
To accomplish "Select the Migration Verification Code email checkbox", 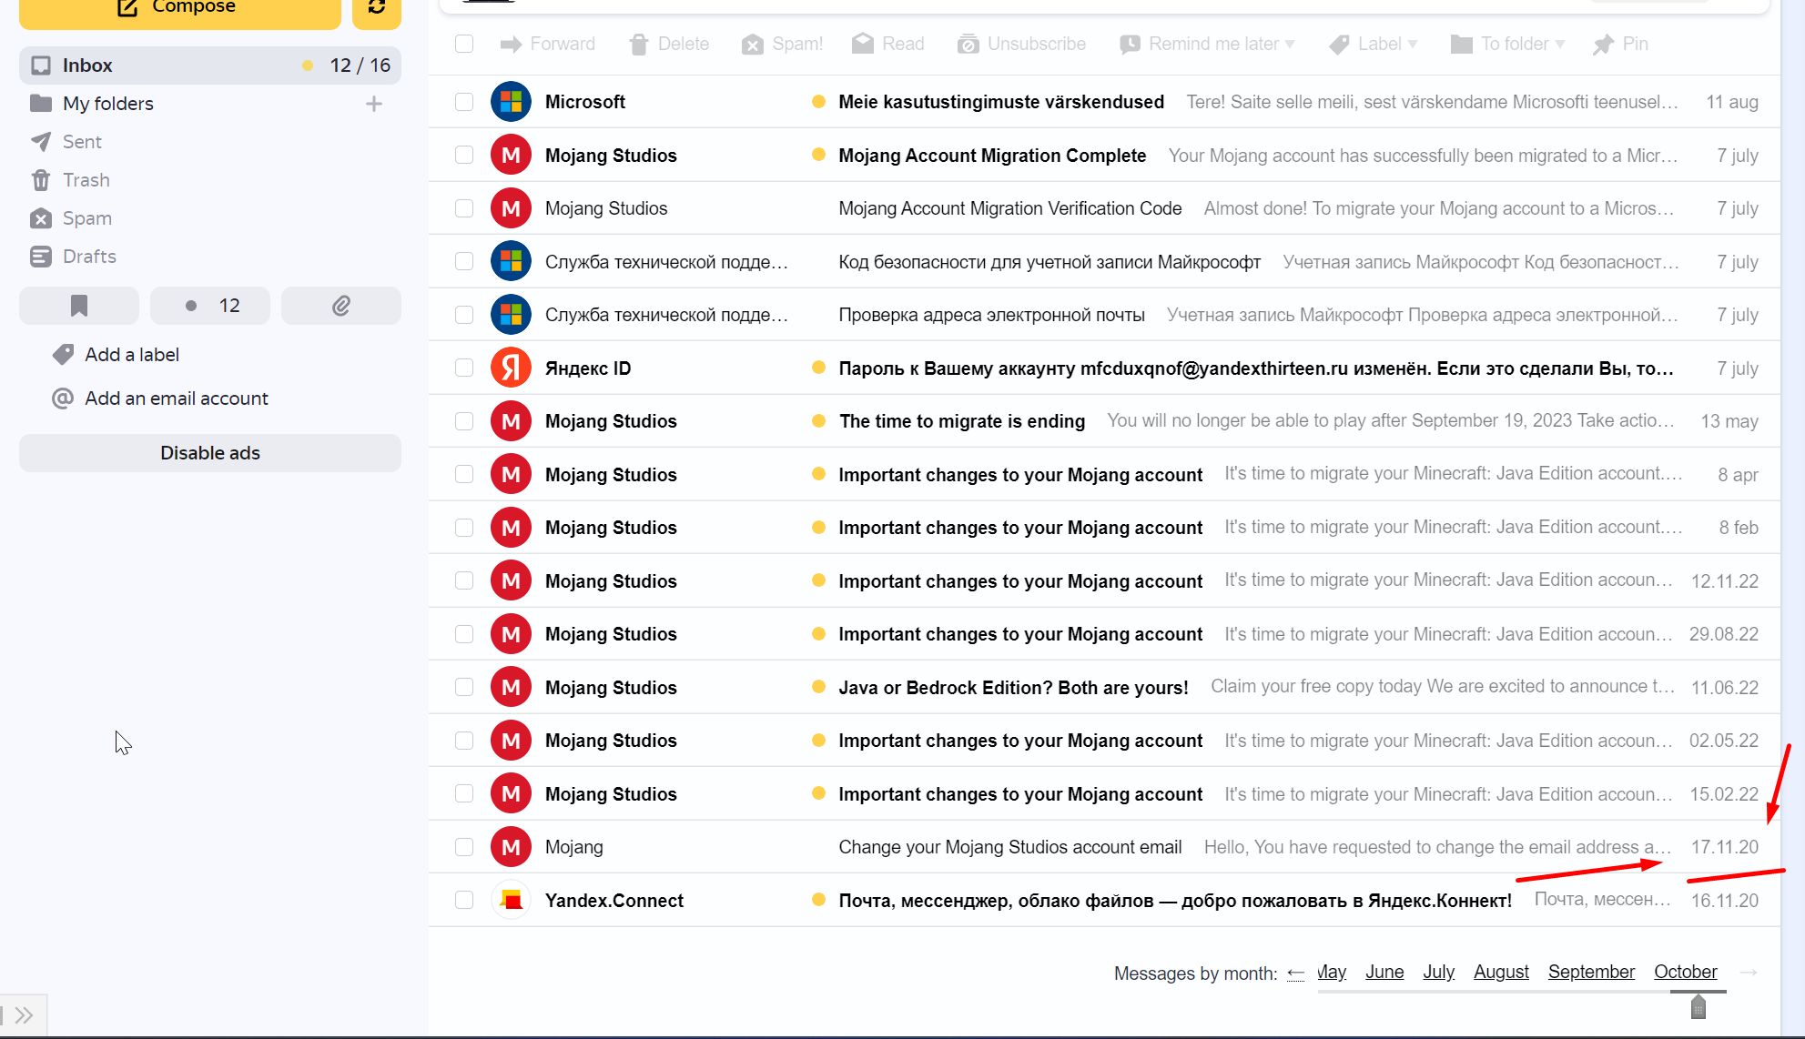I will 464,208.
